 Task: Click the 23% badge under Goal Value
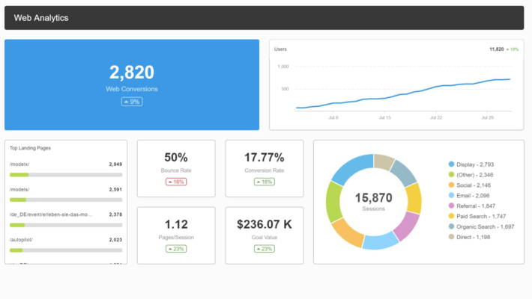265,249
